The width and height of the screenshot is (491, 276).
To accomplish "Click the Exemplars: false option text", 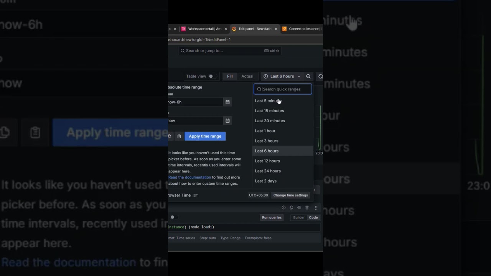I will point(258,238).
